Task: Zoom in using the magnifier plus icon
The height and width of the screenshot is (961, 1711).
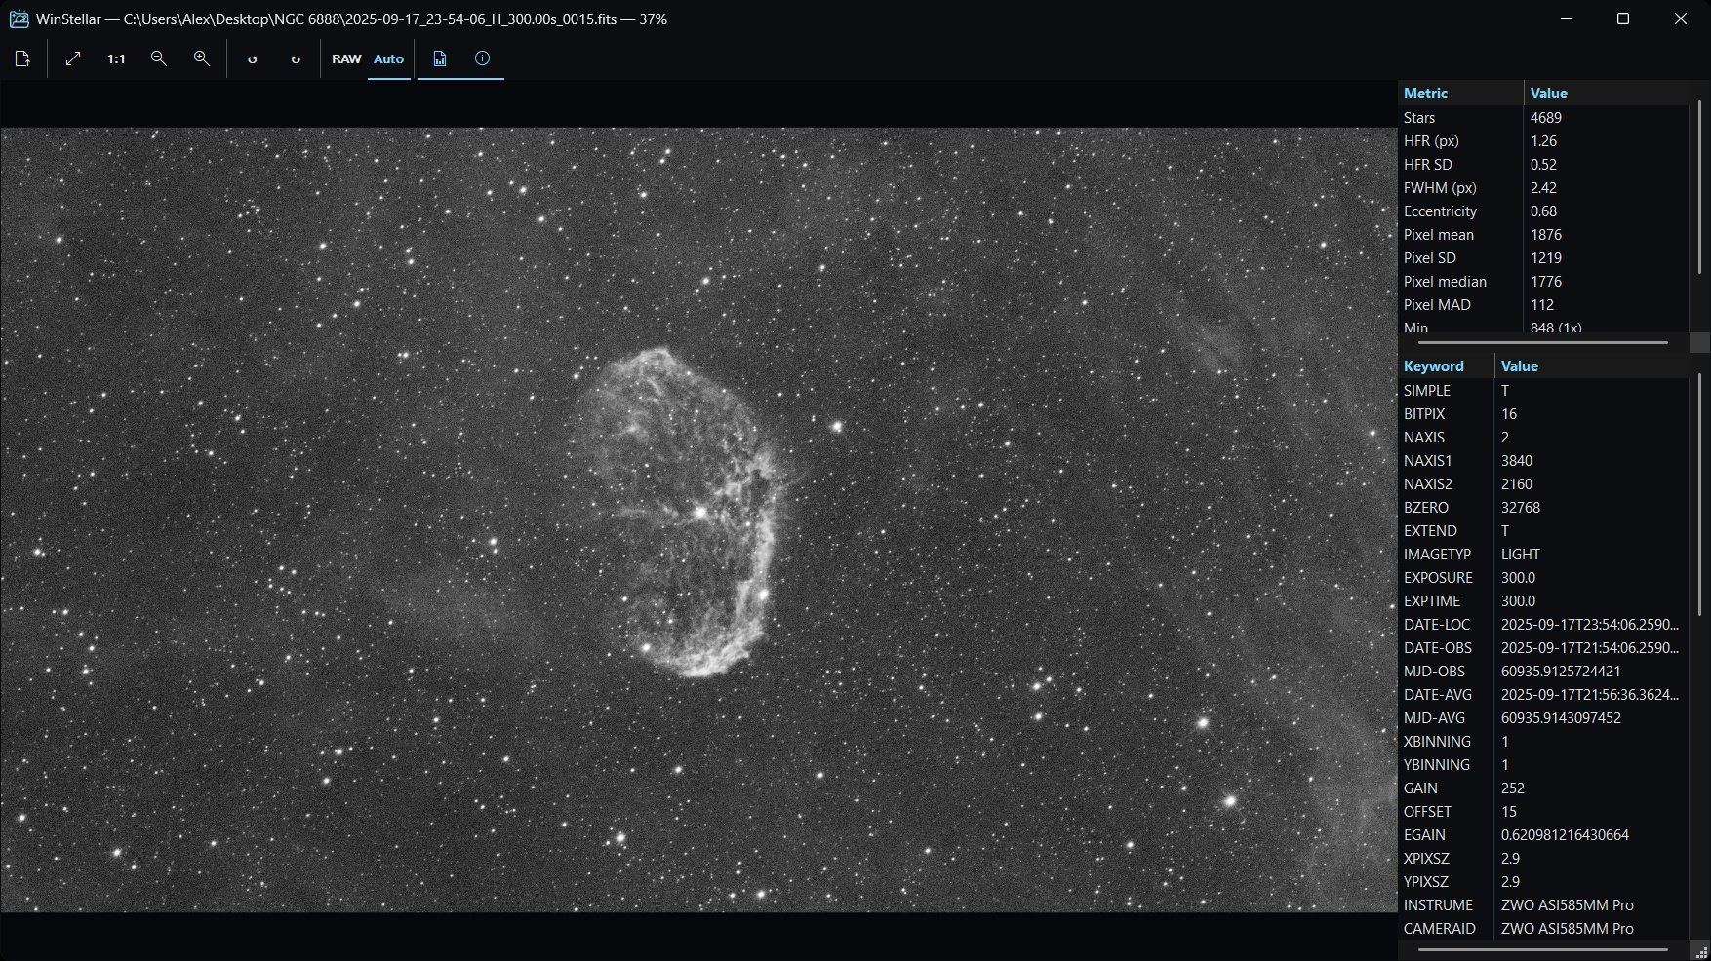Action: coord(202,58)
